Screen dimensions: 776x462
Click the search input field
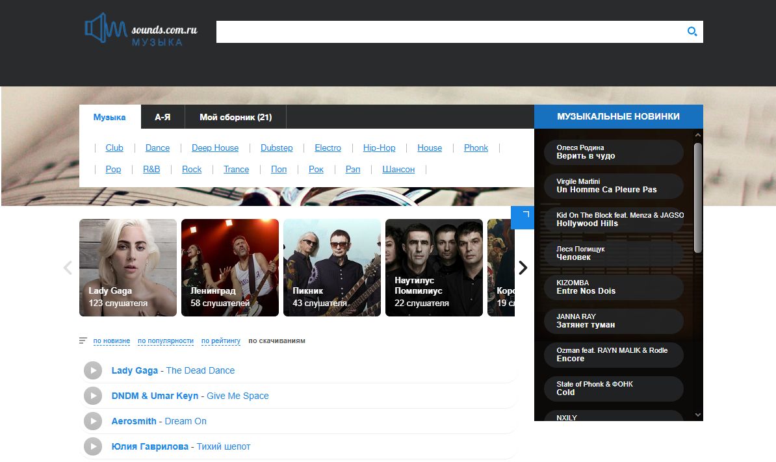(x=448, y=31)
